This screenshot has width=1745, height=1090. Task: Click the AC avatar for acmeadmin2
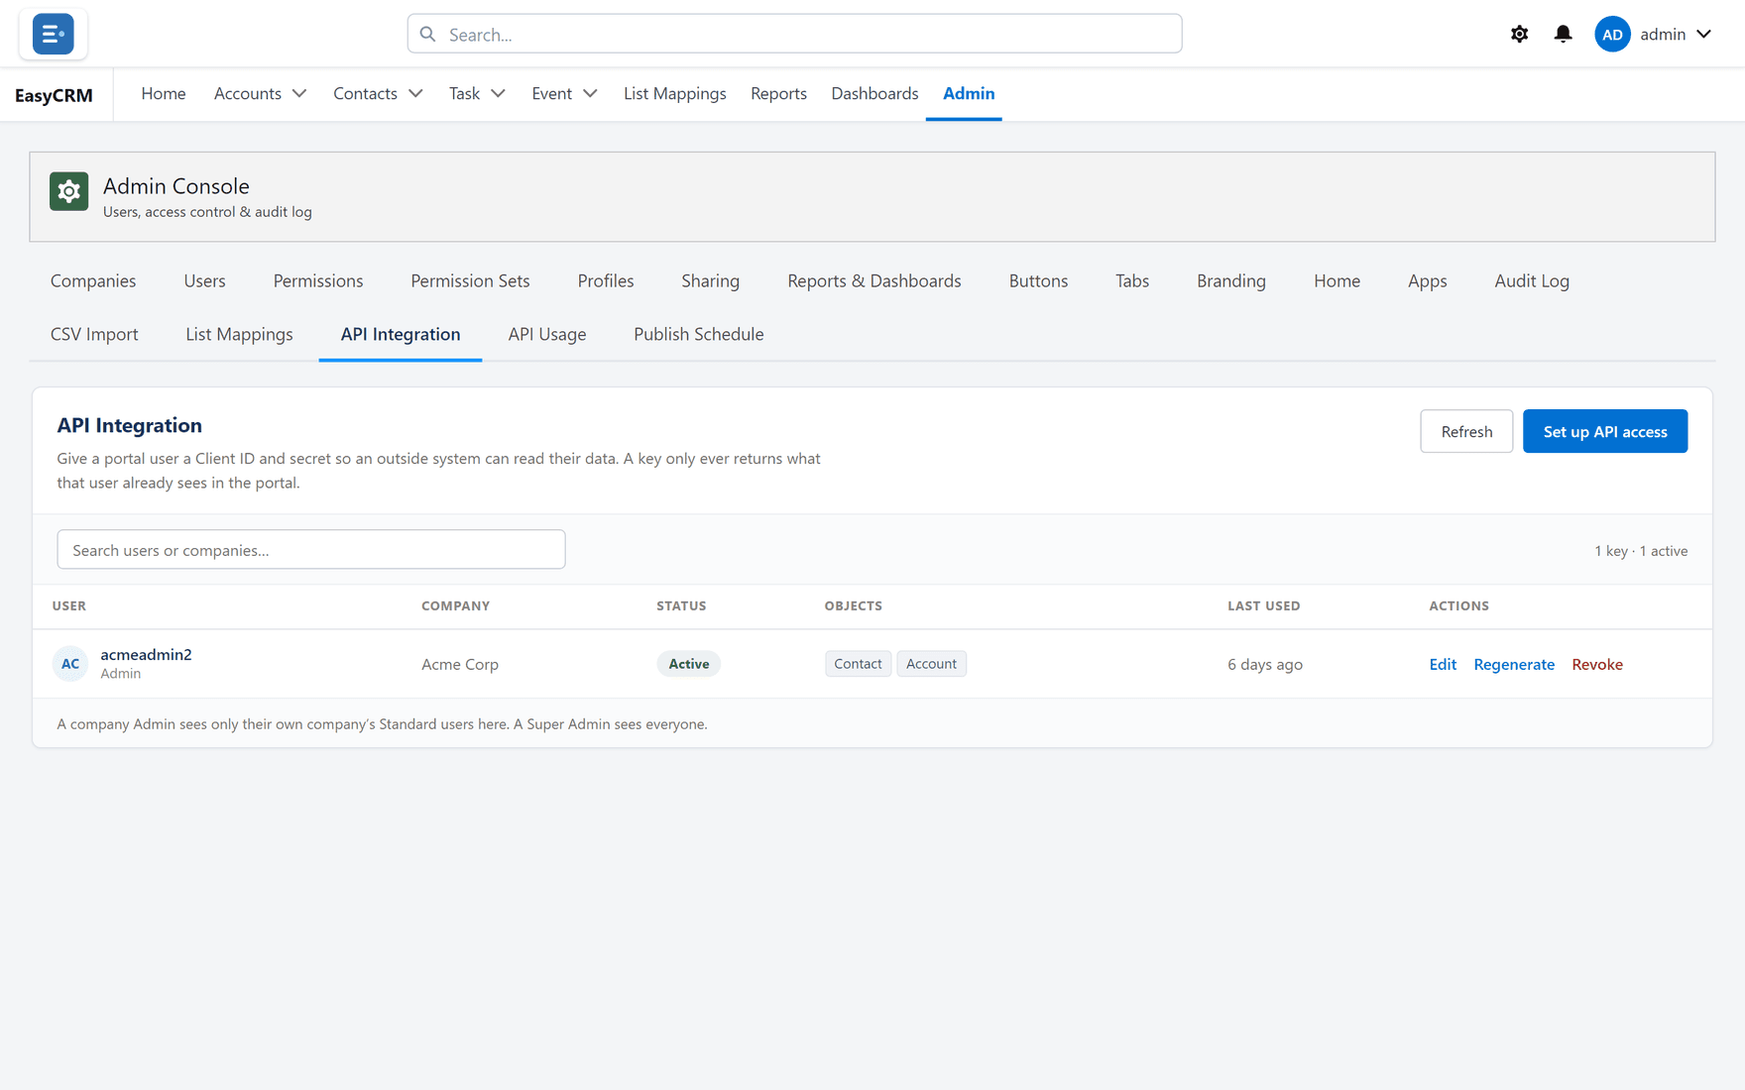(70, 664)
